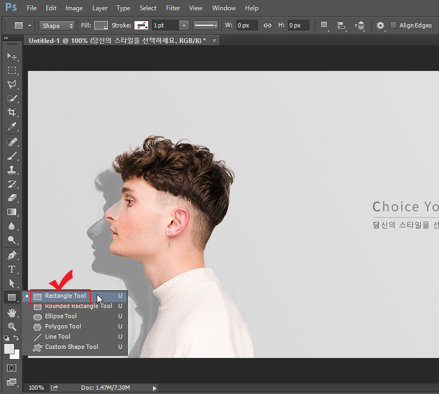
Task: Close the Untitled-1 document tab
Action: [214, 40]
